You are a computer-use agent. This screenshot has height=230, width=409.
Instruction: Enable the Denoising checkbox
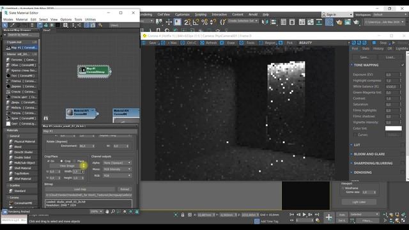pyautogui.click(x=403, y=172)
